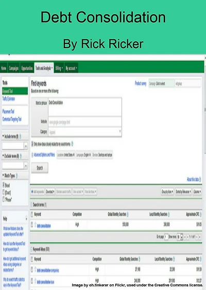The height and width of the screenshot is (290, 206).
Task: Open the Category dropdown
Action: pos(85,132)
